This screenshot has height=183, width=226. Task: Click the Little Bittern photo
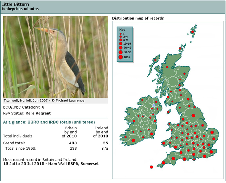[56, 57]
